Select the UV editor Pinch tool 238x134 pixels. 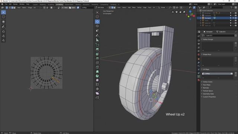[3, 41]
